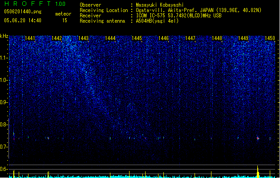Viewport: 280px width, 178px height.
Task: Click the Receiver label
Action: 90,16
